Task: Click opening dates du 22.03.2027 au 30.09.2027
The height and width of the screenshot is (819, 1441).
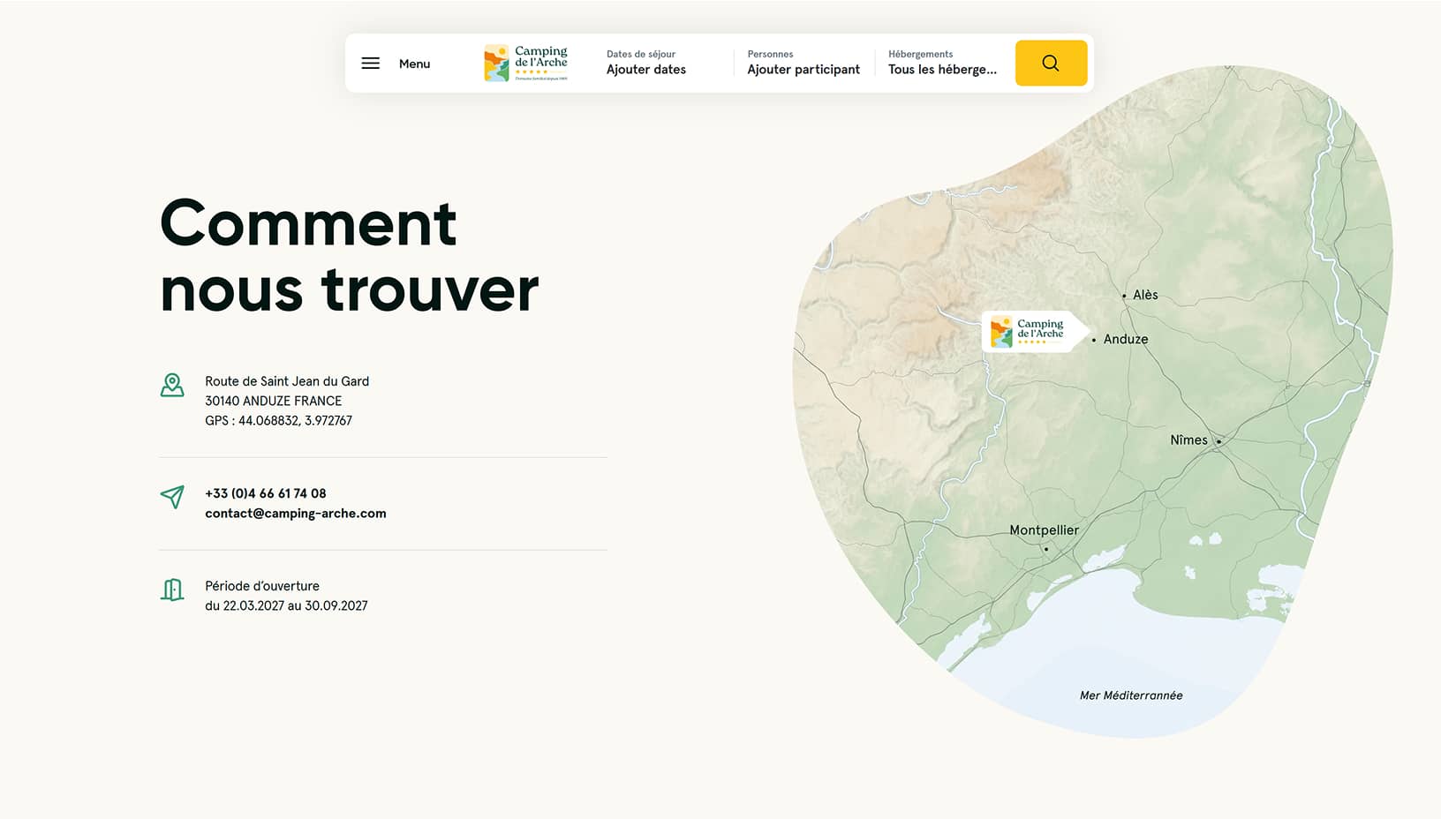Action: [x=286, y=605]
